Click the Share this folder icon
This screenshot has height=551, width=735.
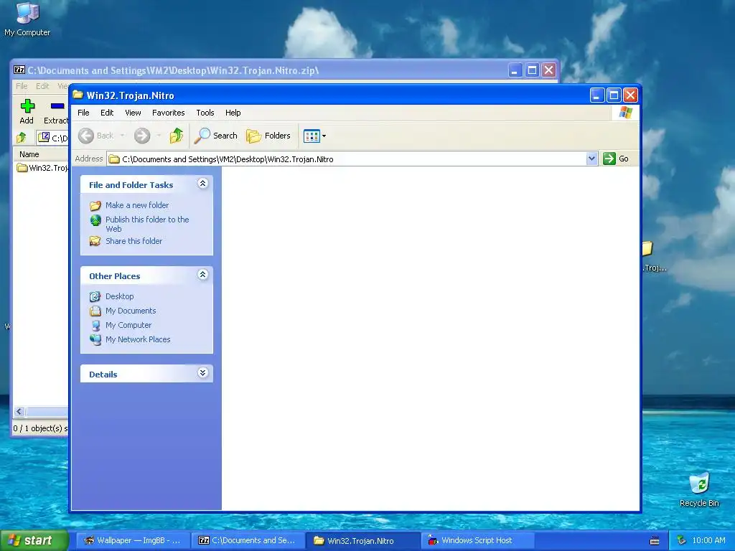pyautogui.click(x=95, y=241)
